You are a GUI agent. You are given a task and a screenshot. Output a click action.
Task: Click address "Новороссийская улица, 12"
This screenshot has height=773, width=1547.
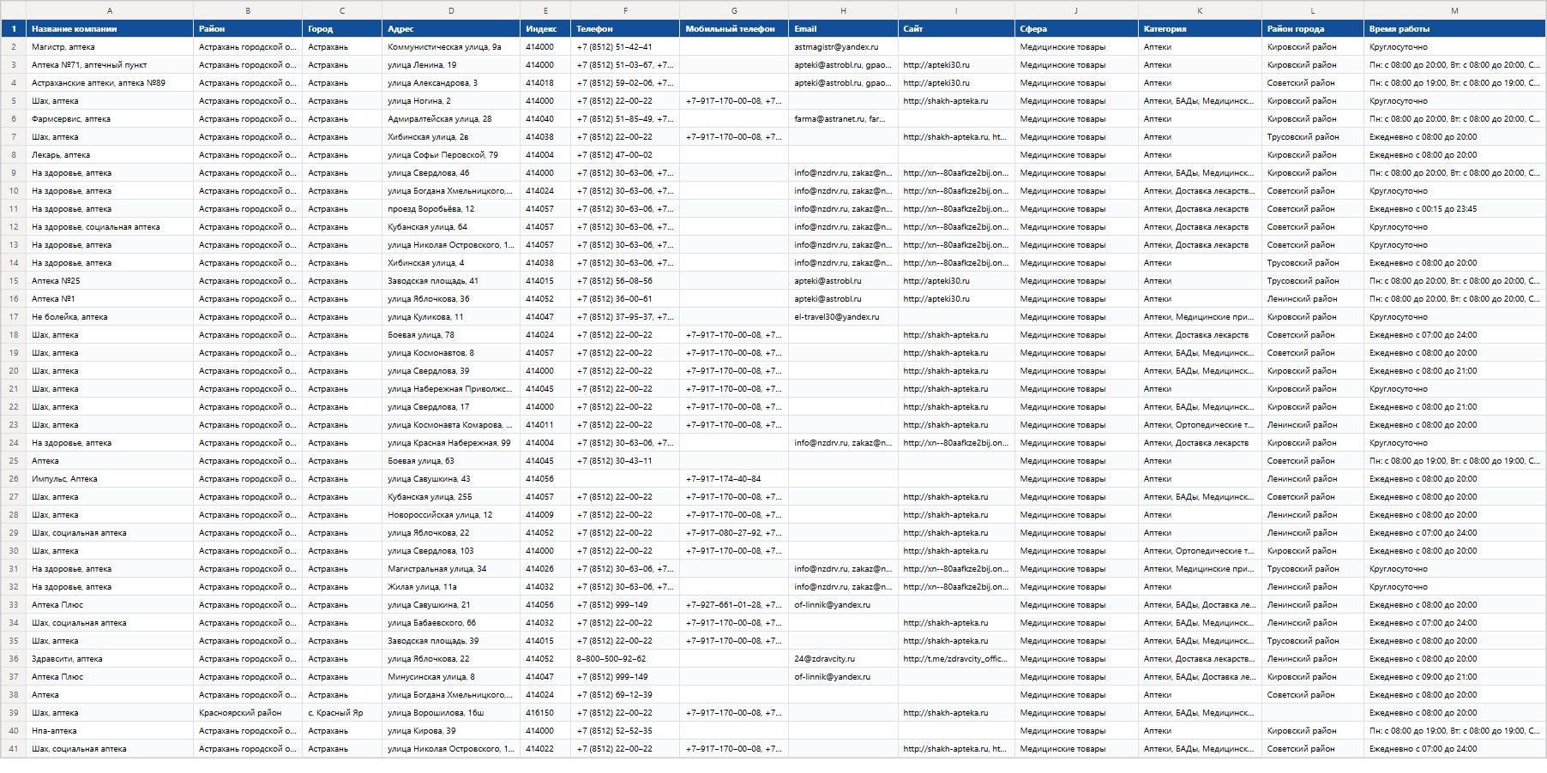coord(451,515)
